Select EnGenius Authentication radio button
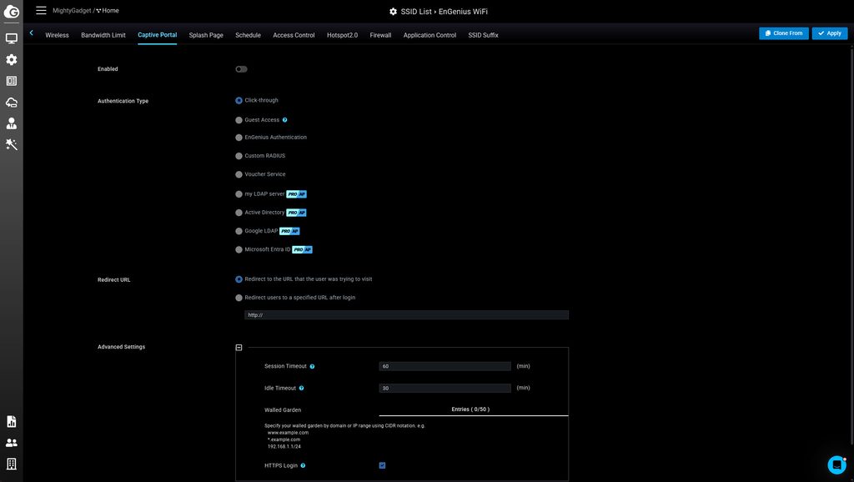 click(x=239, y=138)
